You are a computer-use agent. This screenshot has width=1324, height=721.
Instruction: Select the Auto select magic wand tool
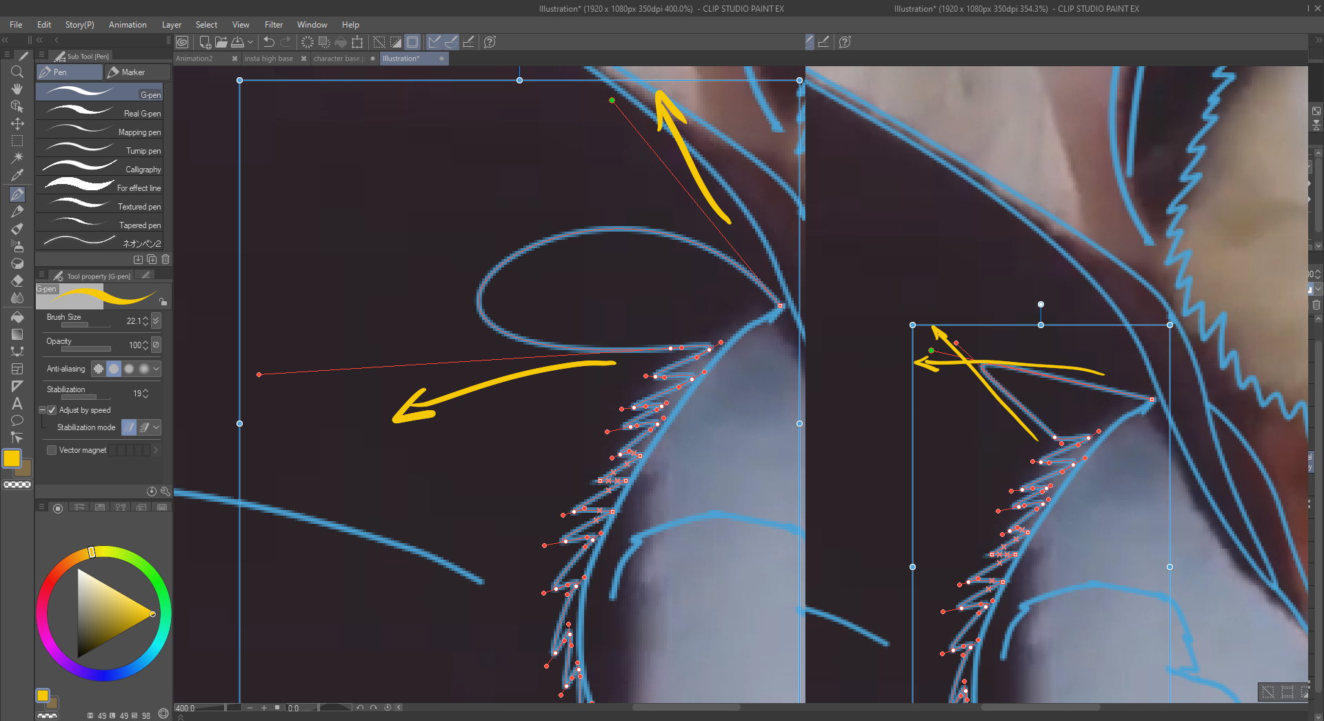pyautogui.click(x=17, y=158)
